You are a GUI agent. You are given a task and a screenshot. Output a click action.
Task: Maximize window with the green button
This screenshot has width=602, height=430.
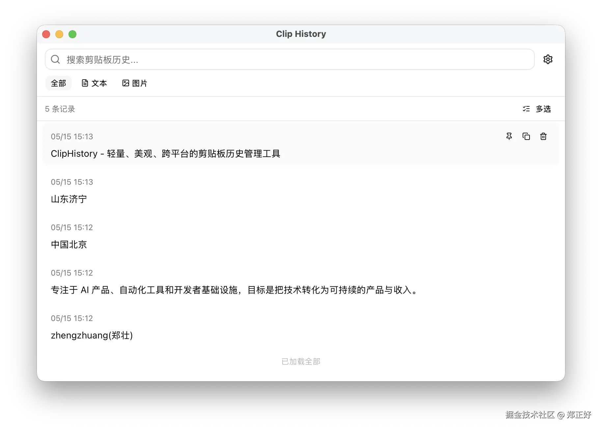click(72, 34)
